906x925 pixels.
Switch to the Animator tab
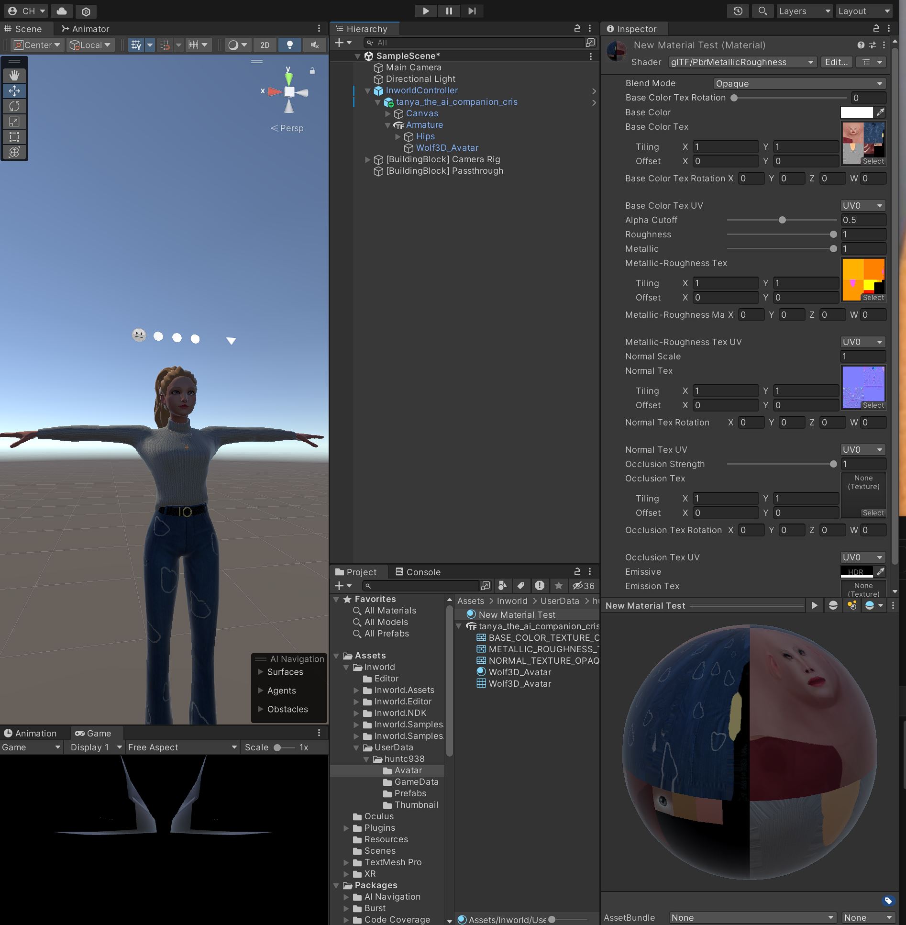(x=85, y=29)
